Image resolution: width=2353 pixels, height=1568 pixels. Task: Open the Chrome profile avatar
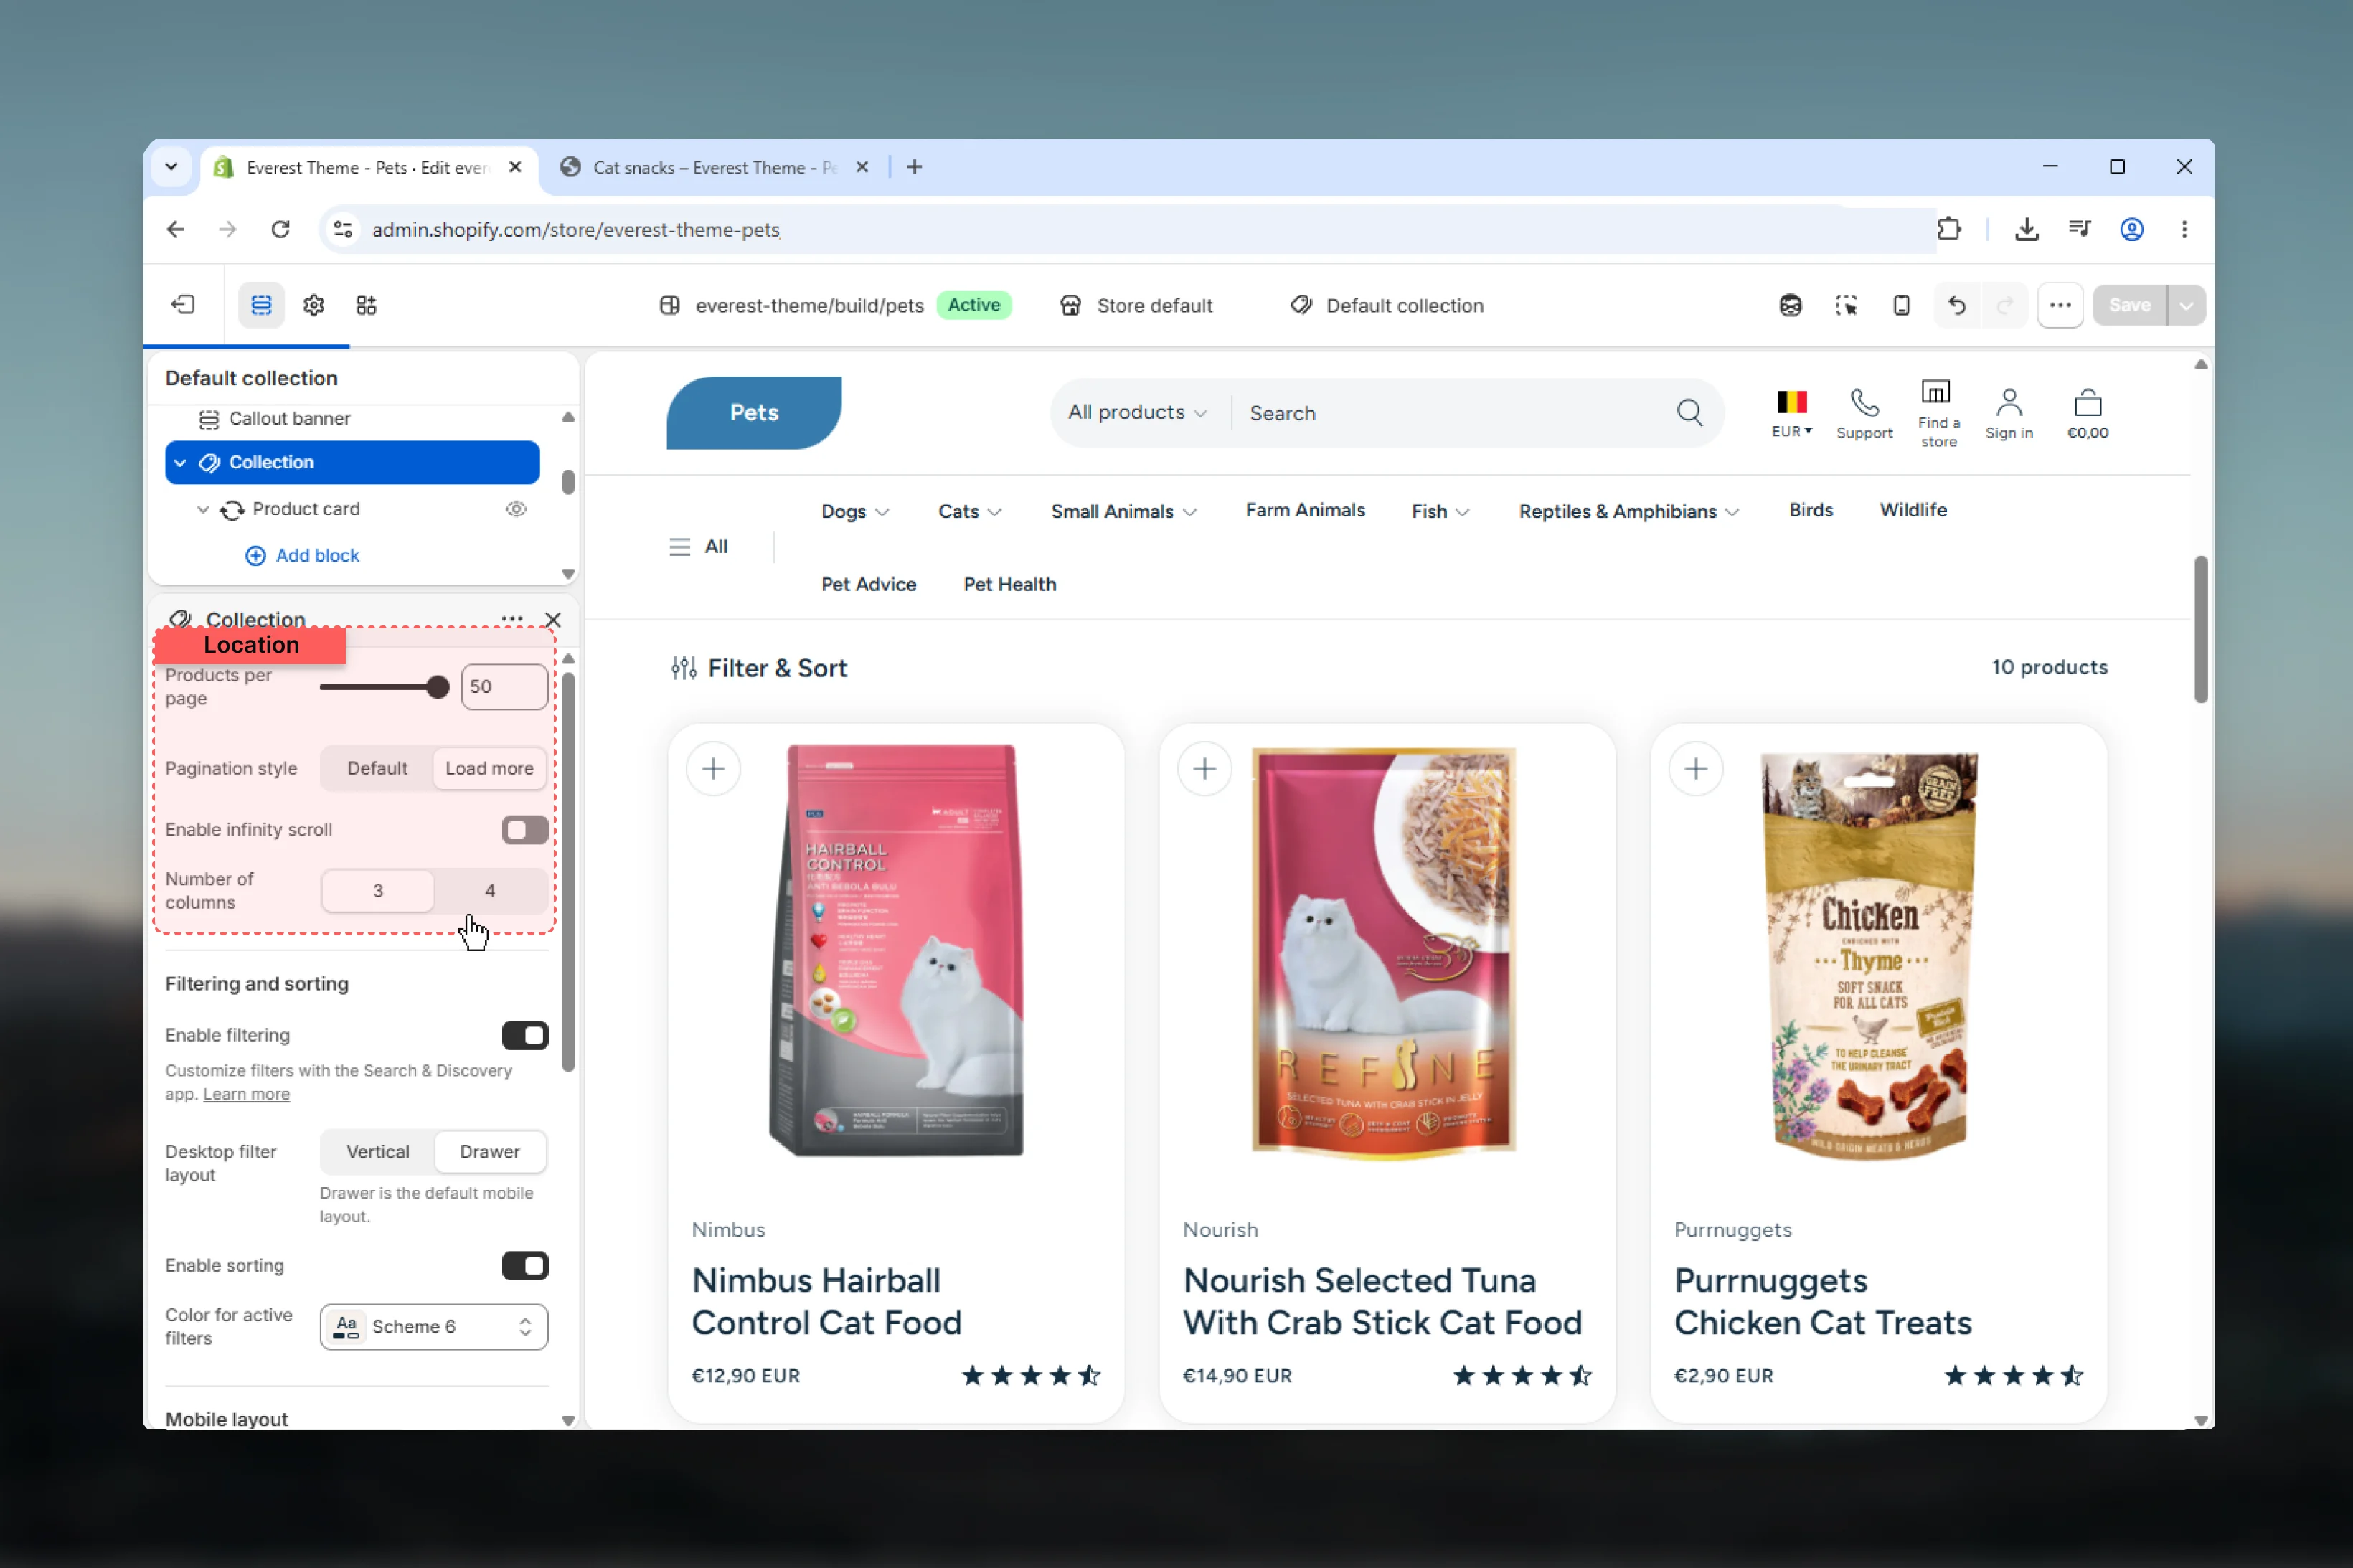(x=2132, y=229)
